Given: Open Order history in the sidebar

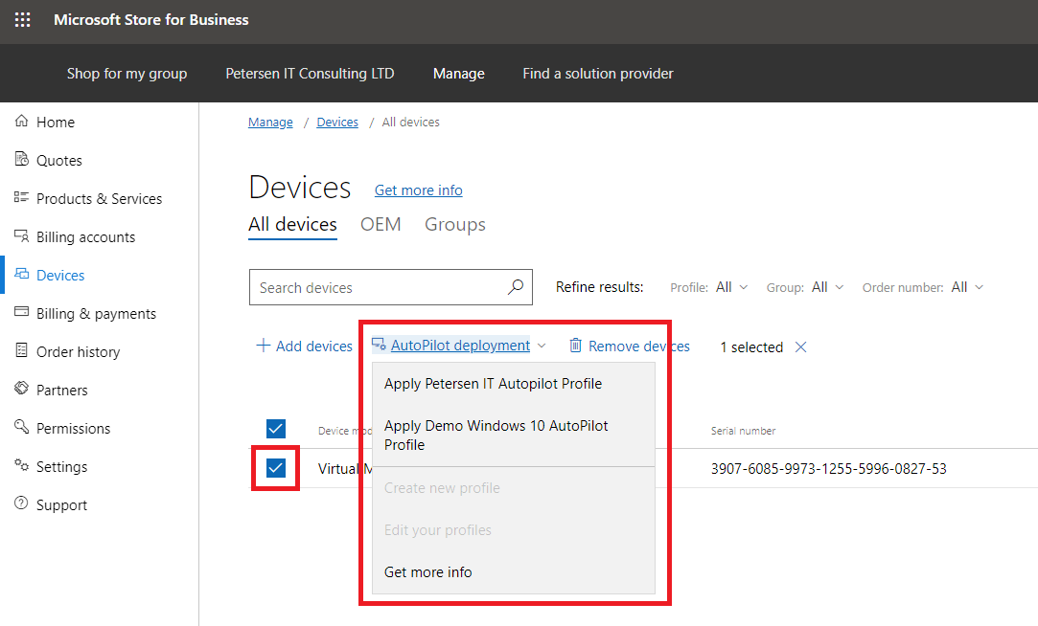Looking at the screenshot, I should 79,351.
